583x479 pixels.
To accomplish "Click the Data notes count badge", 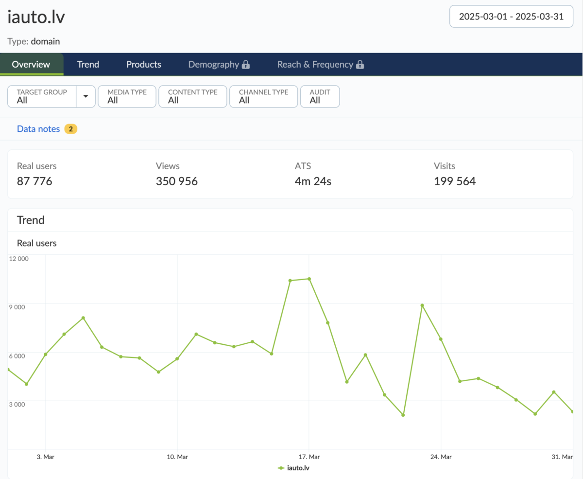I will click(x=70, y=129).
